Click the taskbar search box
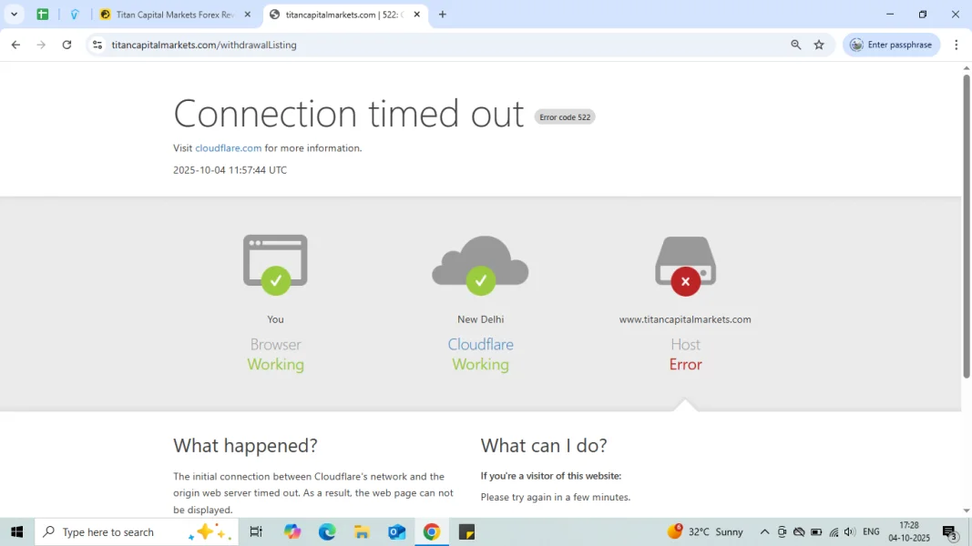This screenshot has width=972, height=546. point(137,531)
